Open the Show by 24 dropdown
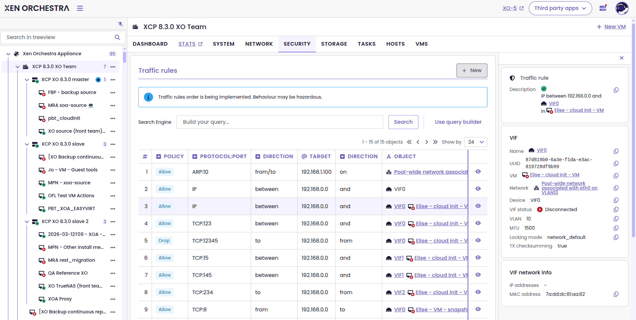Viewport: 636px width, 320px height. coord(475,142)
